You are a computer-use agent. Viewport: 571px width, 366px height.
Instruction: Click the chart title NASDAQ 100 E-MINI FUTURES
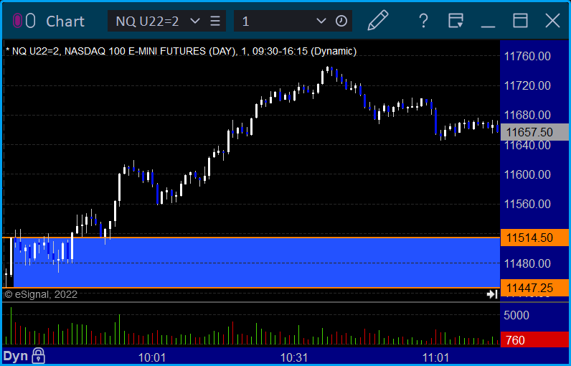(136, 51)
